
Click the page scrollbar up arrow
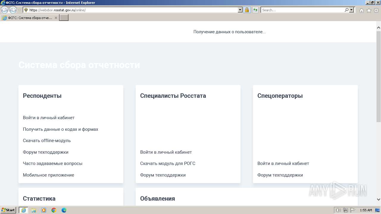click(379, 28)
